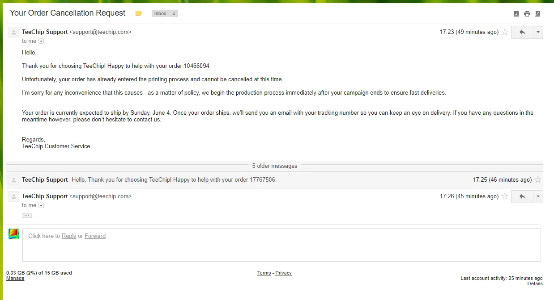Click sender avatar of first TeeChip message
Viewport: 554px width, 300px height.
click(x=14, y=32)
